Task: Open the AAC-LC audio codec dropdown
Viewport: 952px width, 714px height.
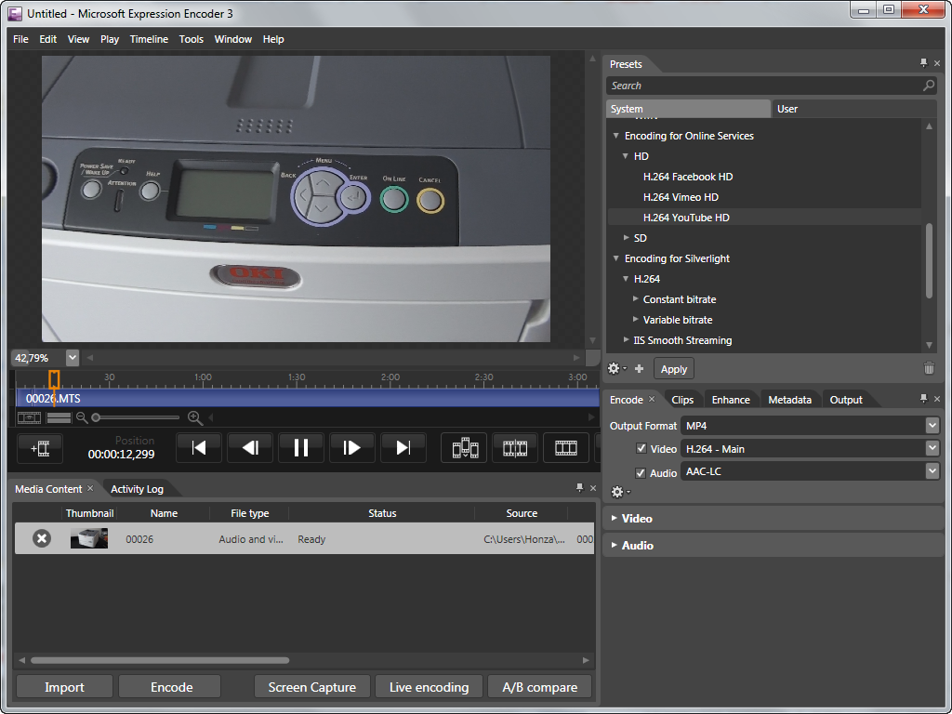Action: click(x=932, y=471)
